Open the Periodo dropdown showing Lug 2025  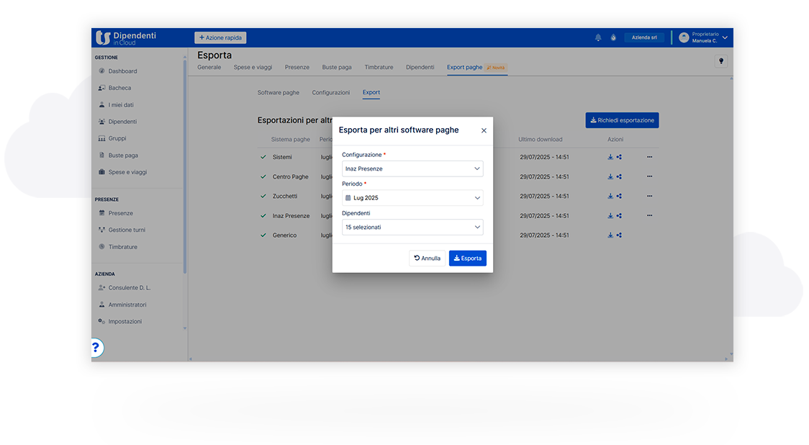[412, 197]
